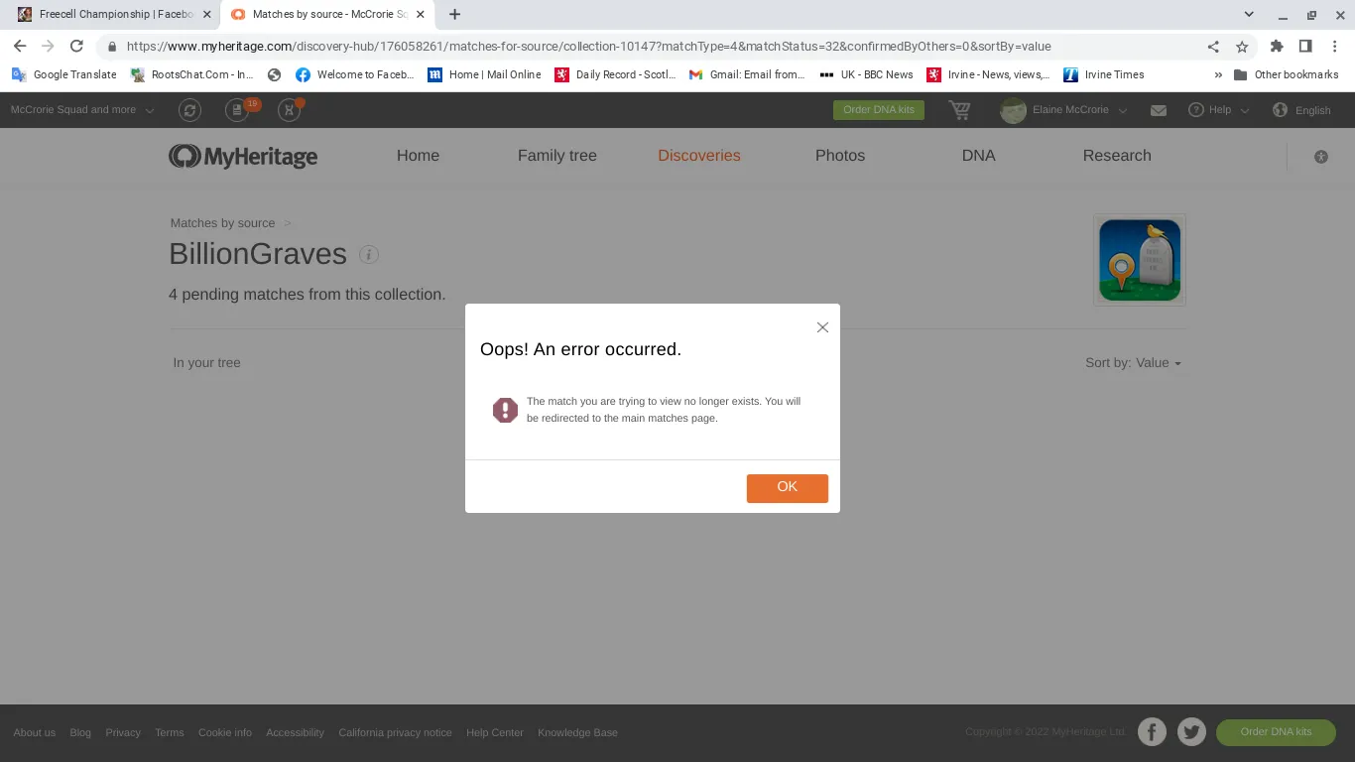Expand the Help menu

tap(1219, 110)
